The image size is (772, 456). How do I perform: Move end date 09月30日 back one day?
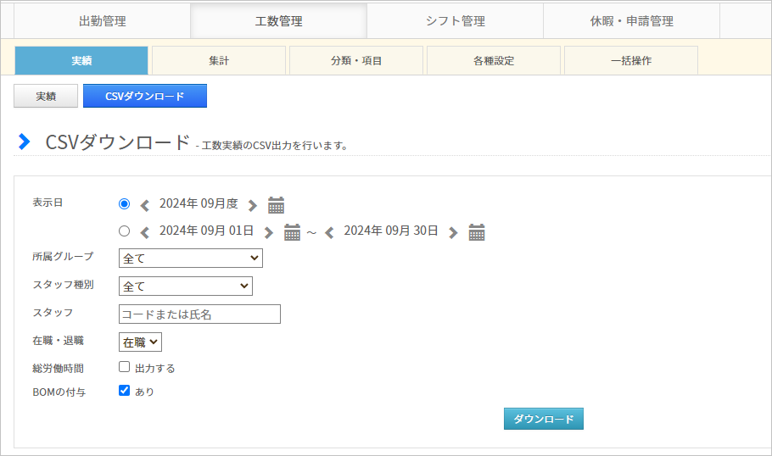point(329,232)
